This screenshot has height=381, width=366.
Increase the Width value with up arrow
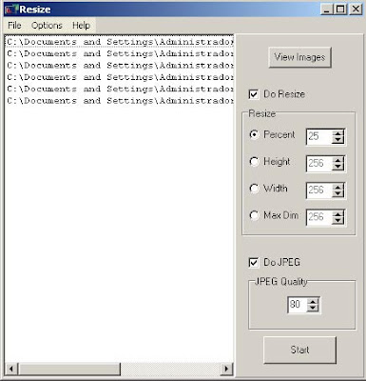pos(337,187)
